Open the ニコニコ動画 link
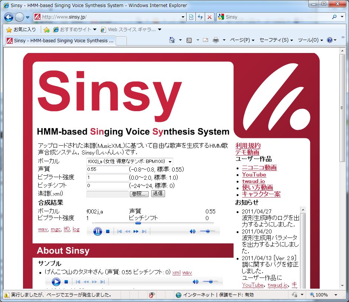Screen dimensions: 349x302 point(259,167)
